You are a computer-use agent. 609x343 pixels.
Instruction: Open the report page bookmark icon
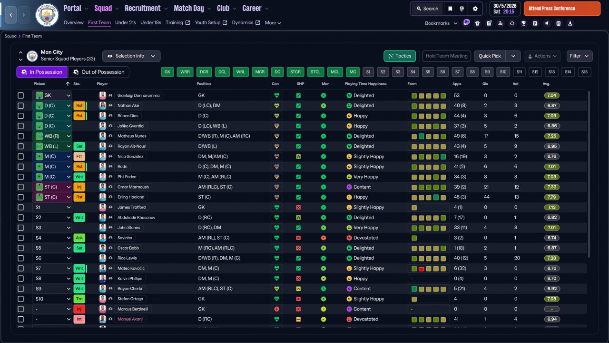(535, 23)
